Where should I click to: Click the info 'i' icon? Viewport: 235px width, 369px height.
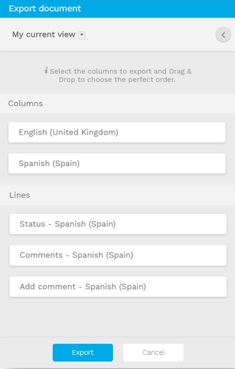[x=46, y=70]
